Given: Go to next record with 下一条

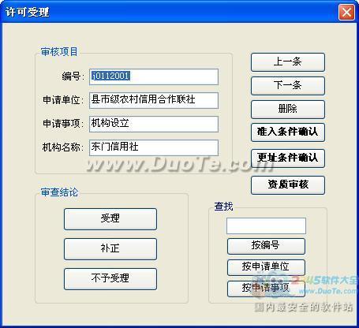Looking at the screenshot, I should (x=288, y=86).
